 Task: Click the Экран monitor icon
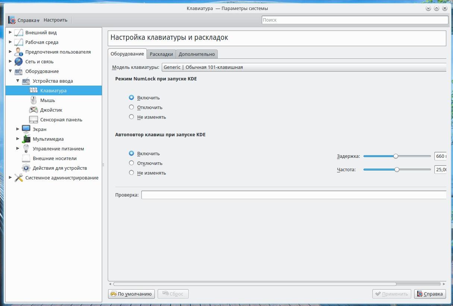point(26,129)
